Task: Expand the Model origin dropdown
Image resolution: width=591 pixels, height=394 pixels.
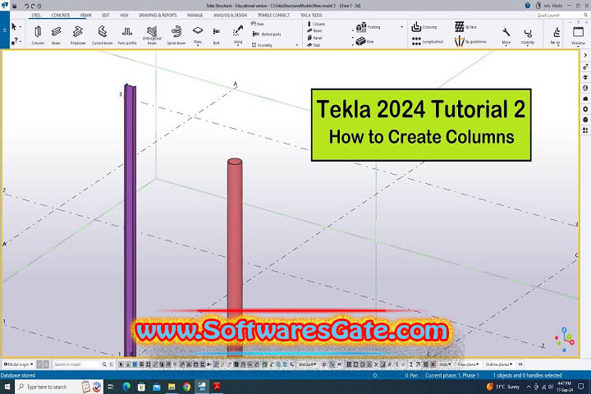Action: tap(18, 364)
